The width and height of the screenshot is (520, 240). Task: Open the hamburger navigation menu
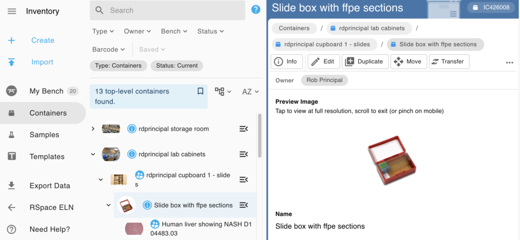12,11
